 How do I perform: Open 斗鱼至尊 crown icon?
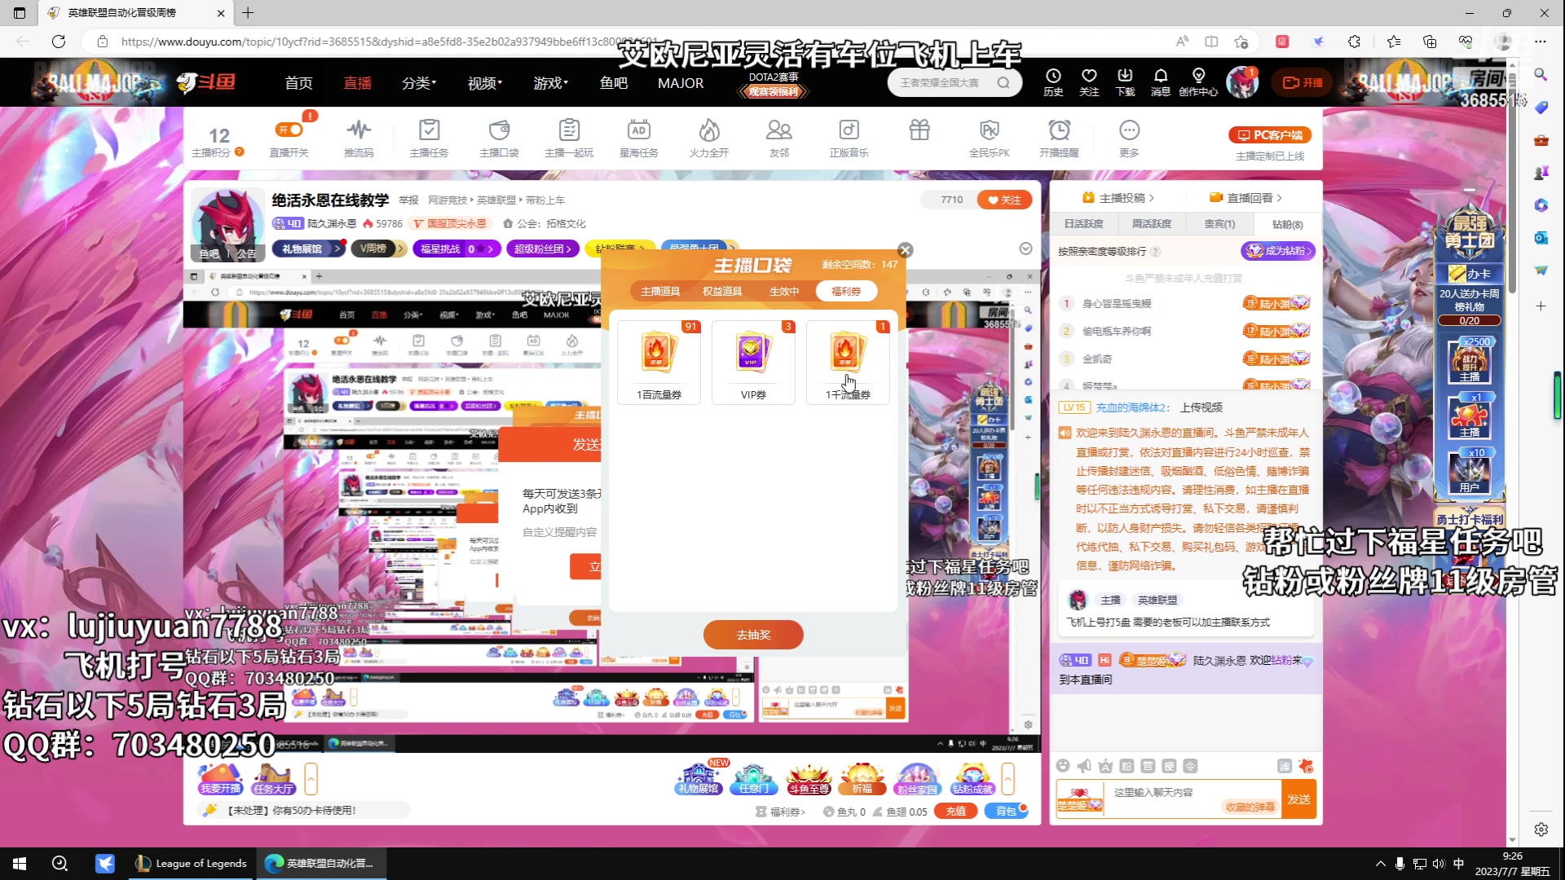pos(809,778)
